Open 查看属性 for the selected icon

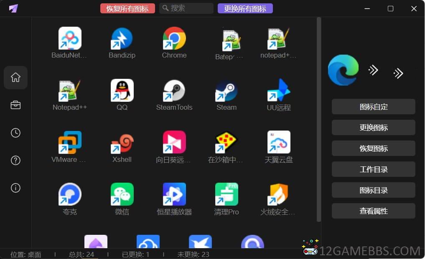pyautogui.click(x=373, y=211)
